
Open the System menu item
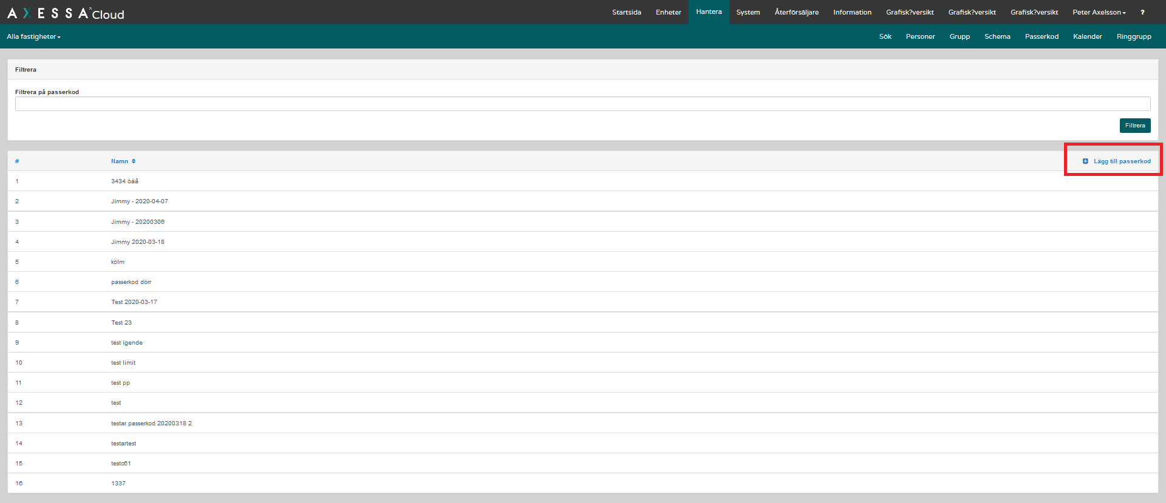(x=748, y=12)
